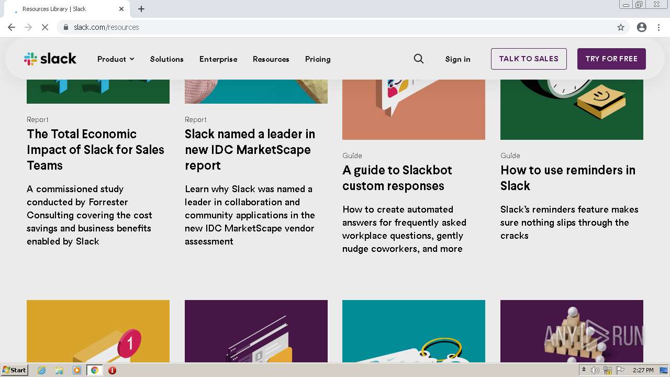The width and height of the screenshot is (670, 377).
Task: Show hidden tray icons arrow
Action: tap(584, 370)
